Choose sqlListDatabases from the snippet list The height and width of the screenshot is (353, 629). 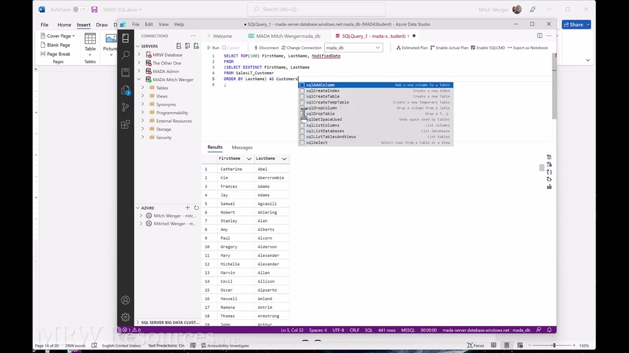[375, 131]
